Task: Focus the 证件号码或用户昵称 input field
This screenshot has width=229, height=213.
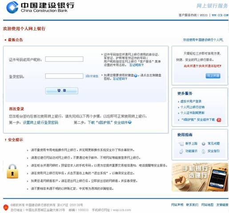Action: coord(64,59)
